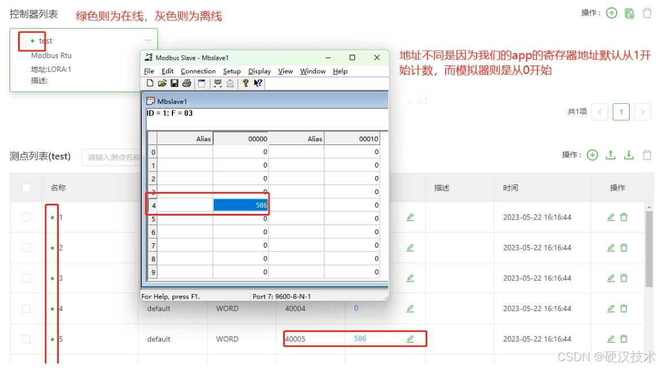
Task: Open the three-dot menu on test card
Action: click(148, 40)
